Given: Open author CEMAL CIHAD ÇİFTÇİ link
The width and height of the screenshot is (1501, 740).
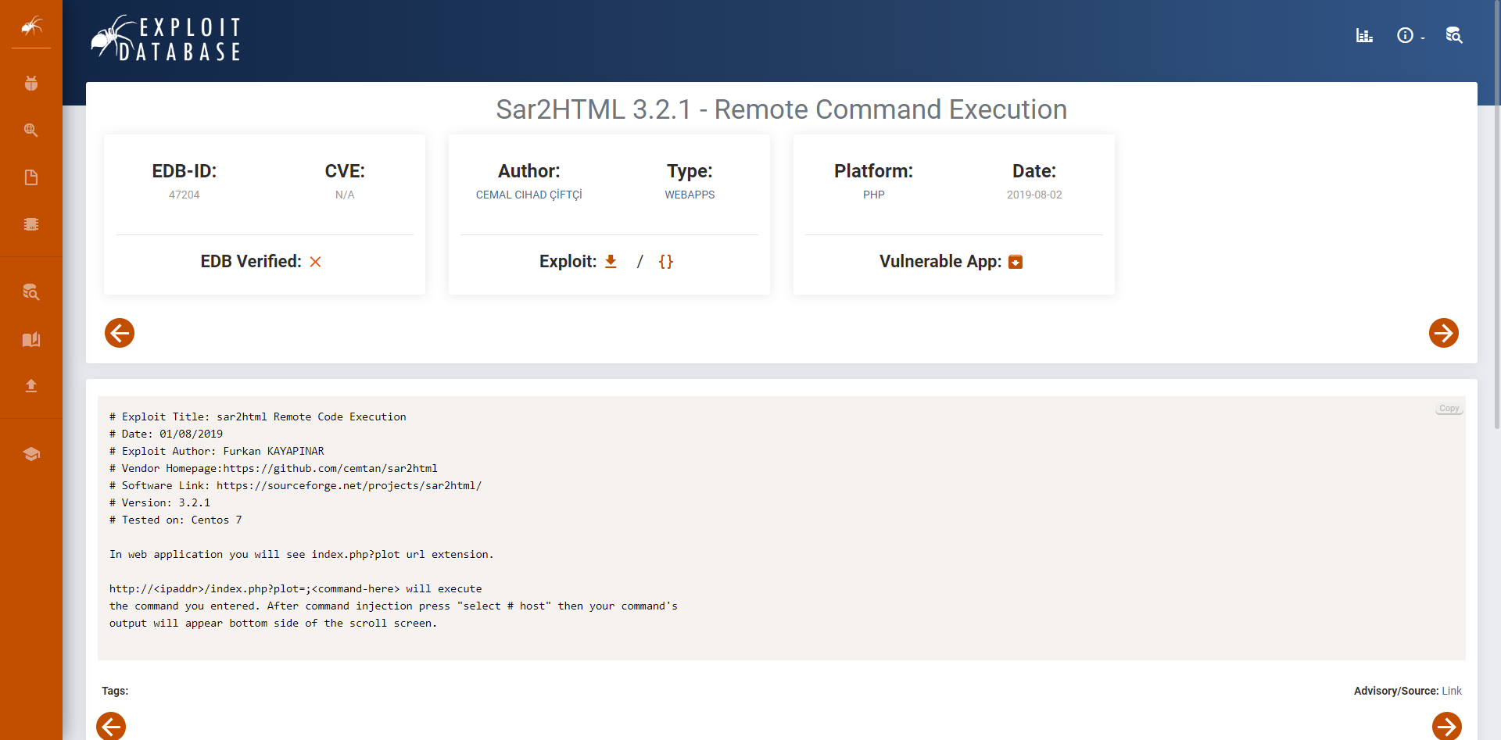Looking at the screenshot, I should (x=529, y=195).
